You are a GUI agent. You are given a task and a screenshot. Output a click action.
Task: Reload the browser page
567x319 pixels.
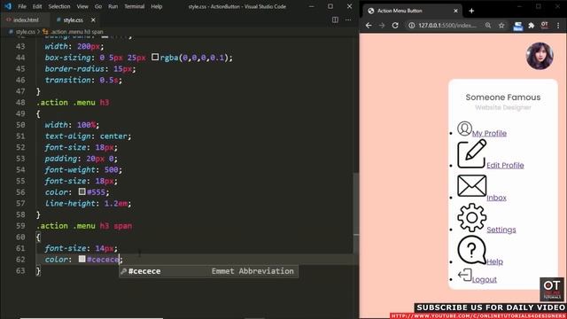pyautogui.click(x=395, y=26)
